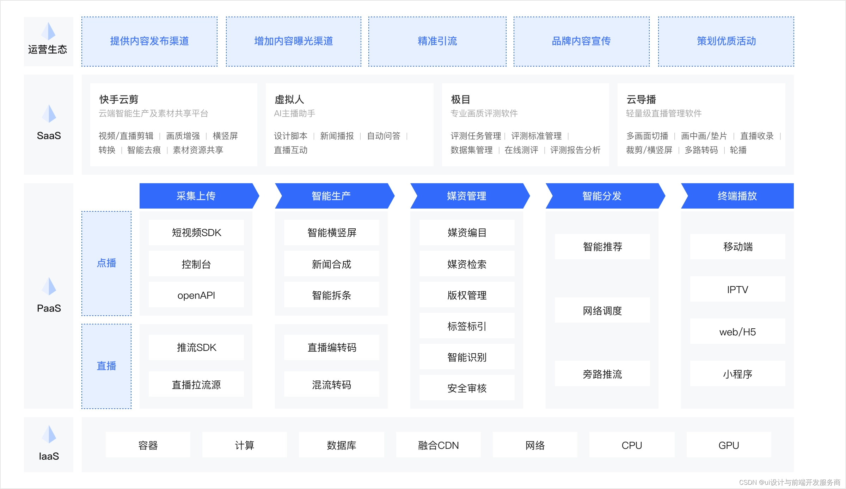Pick the 融合CDN infrastructure box
The width and height of the screenshot is (846, 489).
(x=438, y=445)
